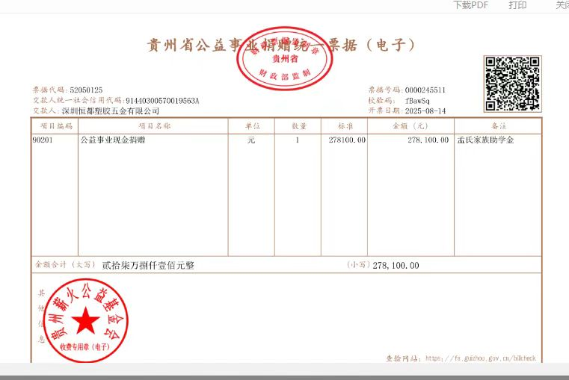Click the red star in the round stamp
This screenshot has width=569, height=380.
84,322
